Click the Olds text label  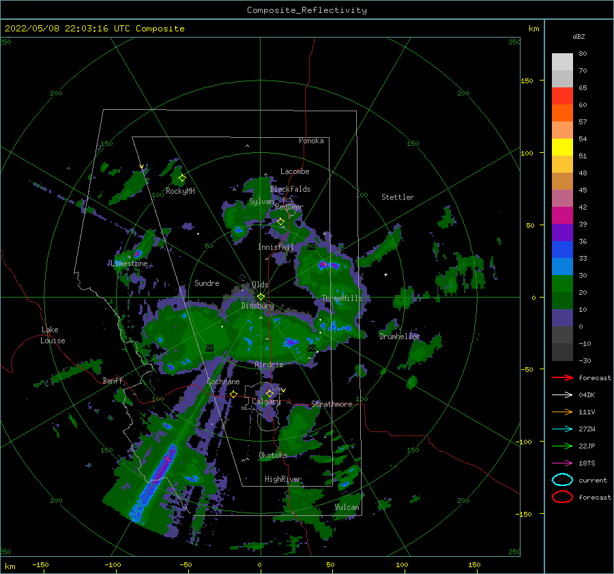(260, 285)
